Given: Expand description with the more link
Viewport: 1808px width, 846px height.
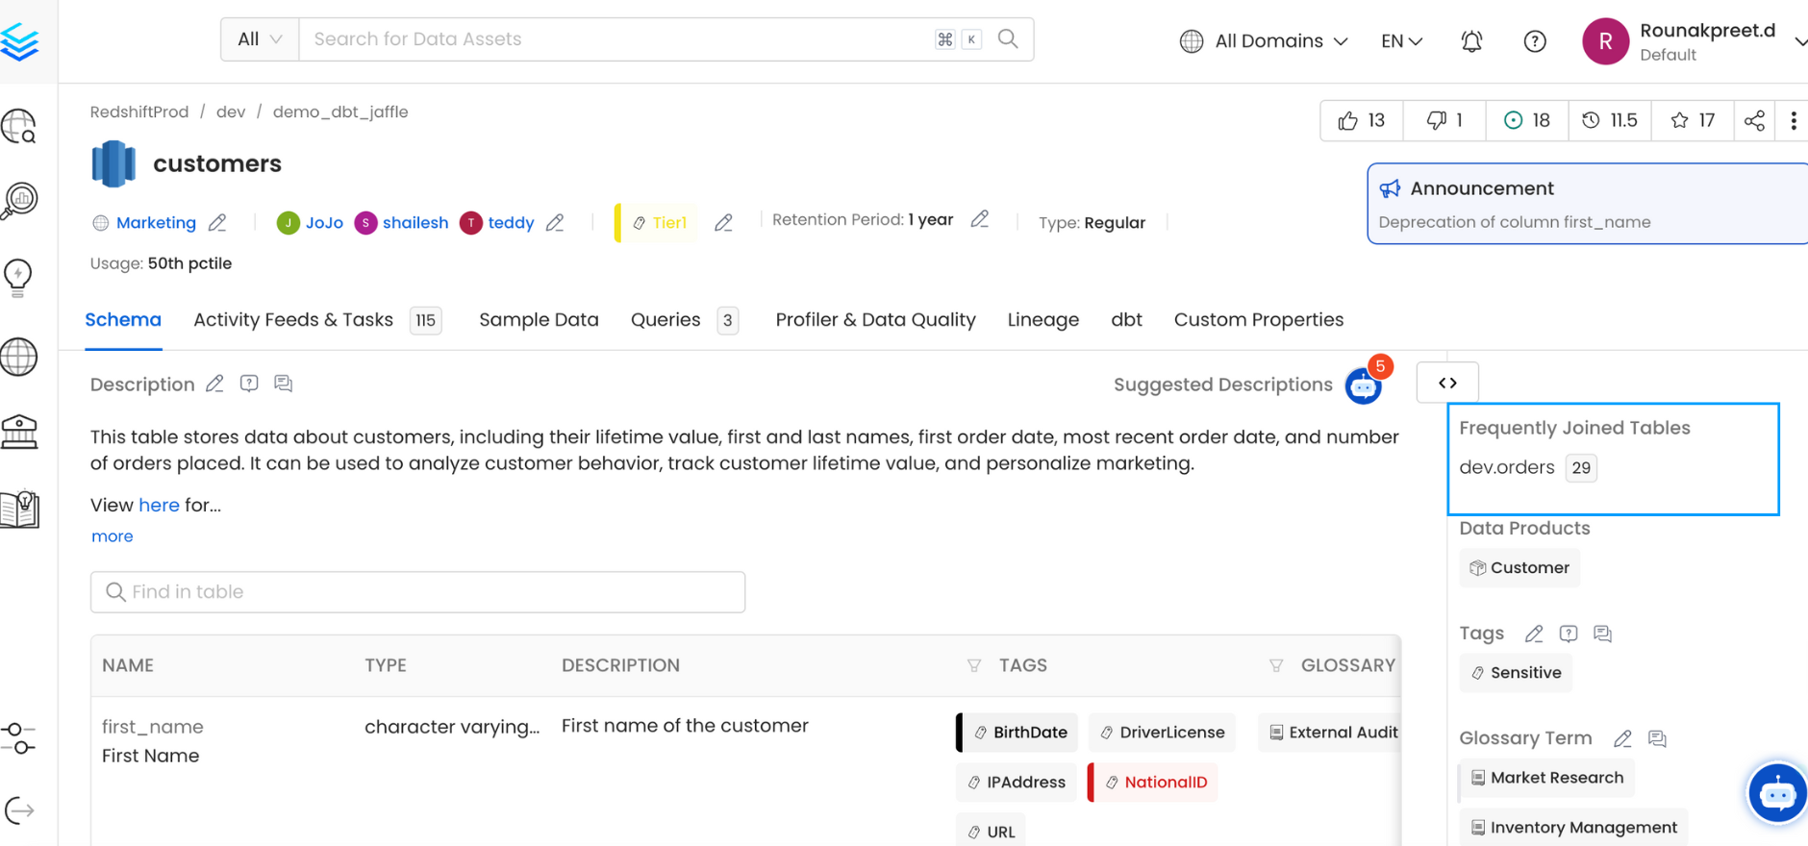Looking at the screenshot, I should point(112,536).
